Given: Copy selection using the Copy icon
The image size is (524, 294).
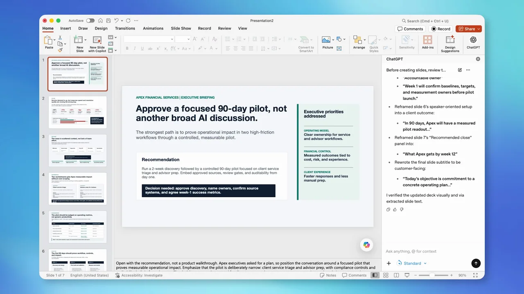Looking at the screenshot, I should point(60,44).
